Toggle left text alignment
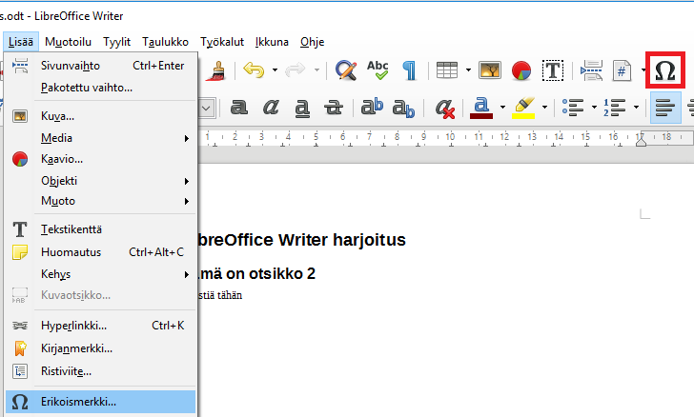 tap(665, 108)
